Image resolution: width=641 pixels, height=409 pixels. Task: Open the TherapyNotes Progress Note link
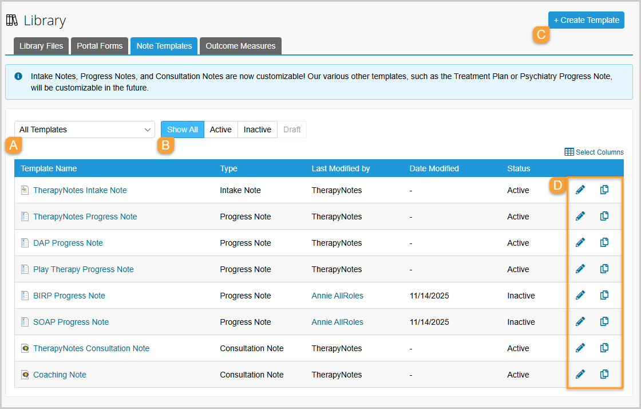tap(85, 217)
